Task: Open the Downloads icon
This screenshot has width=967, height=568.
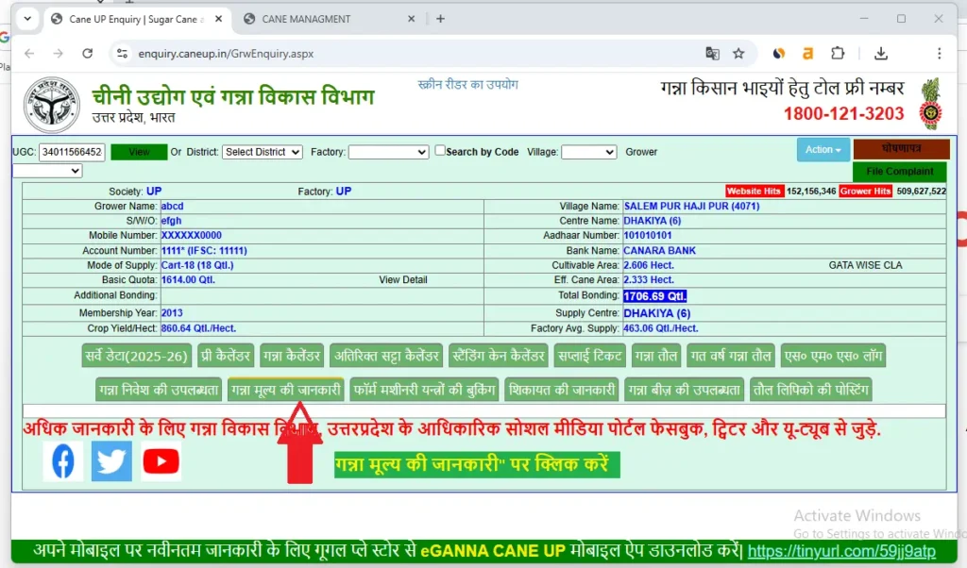Action: 881,55
